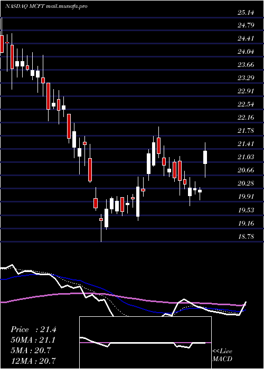Click the 23.29 price axis label
The width and height of the screenshot is (264, 369).
(246, 77)
